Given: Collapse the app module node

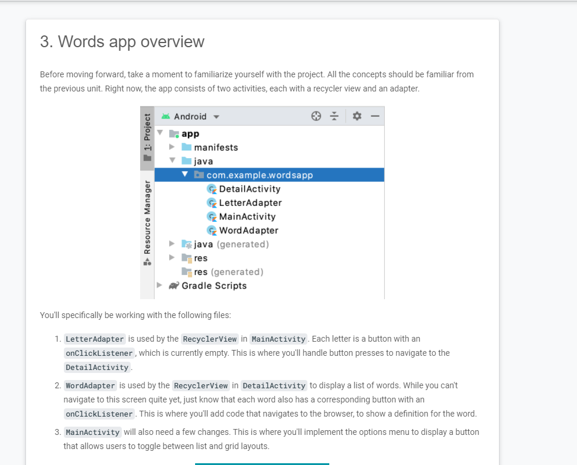Looking at the screenshot, I should [160, 133].
